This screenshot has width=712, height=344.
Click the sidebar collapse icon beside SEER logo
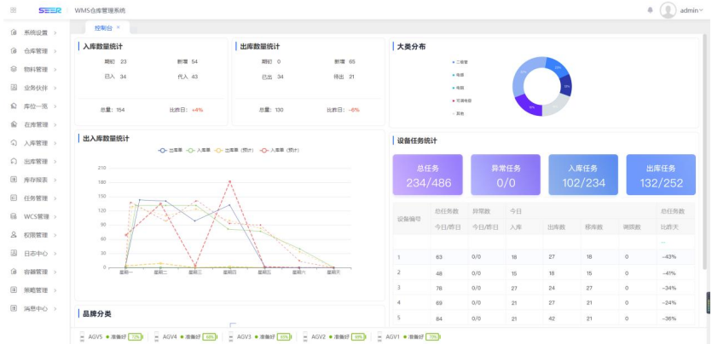(13, 9)
